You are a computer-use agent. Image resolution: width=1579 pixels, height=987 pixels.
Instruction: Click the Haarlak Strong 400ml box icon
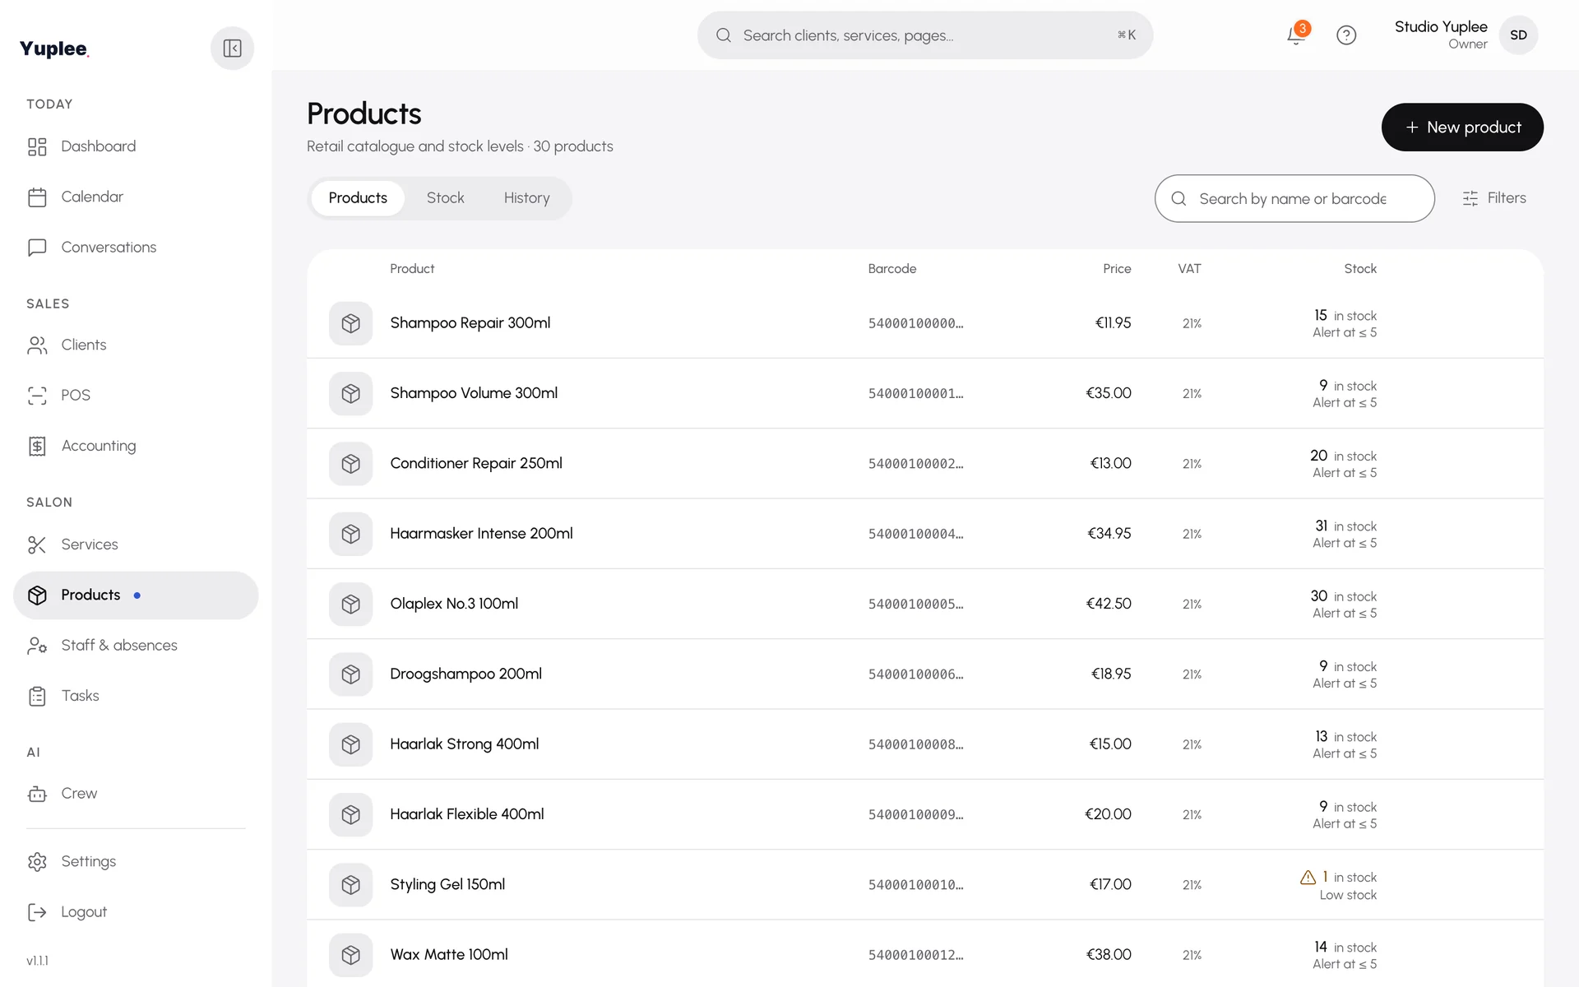pyautogui.click(x=351, y=744)
